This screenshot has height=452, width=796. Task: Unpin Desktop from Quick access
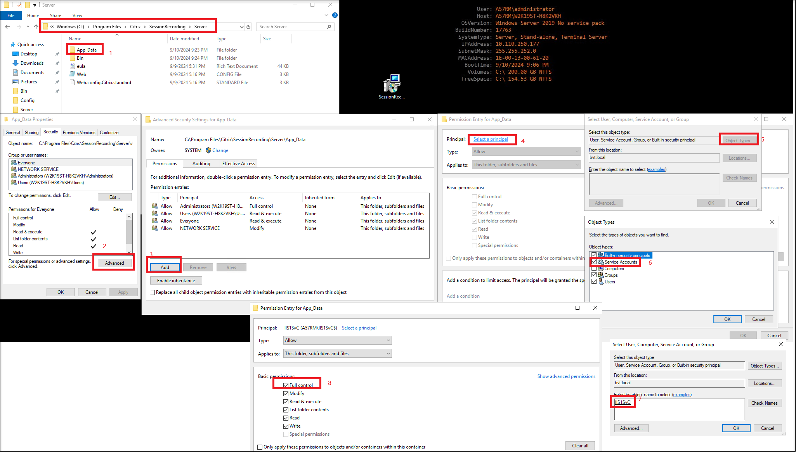[57, 53]
